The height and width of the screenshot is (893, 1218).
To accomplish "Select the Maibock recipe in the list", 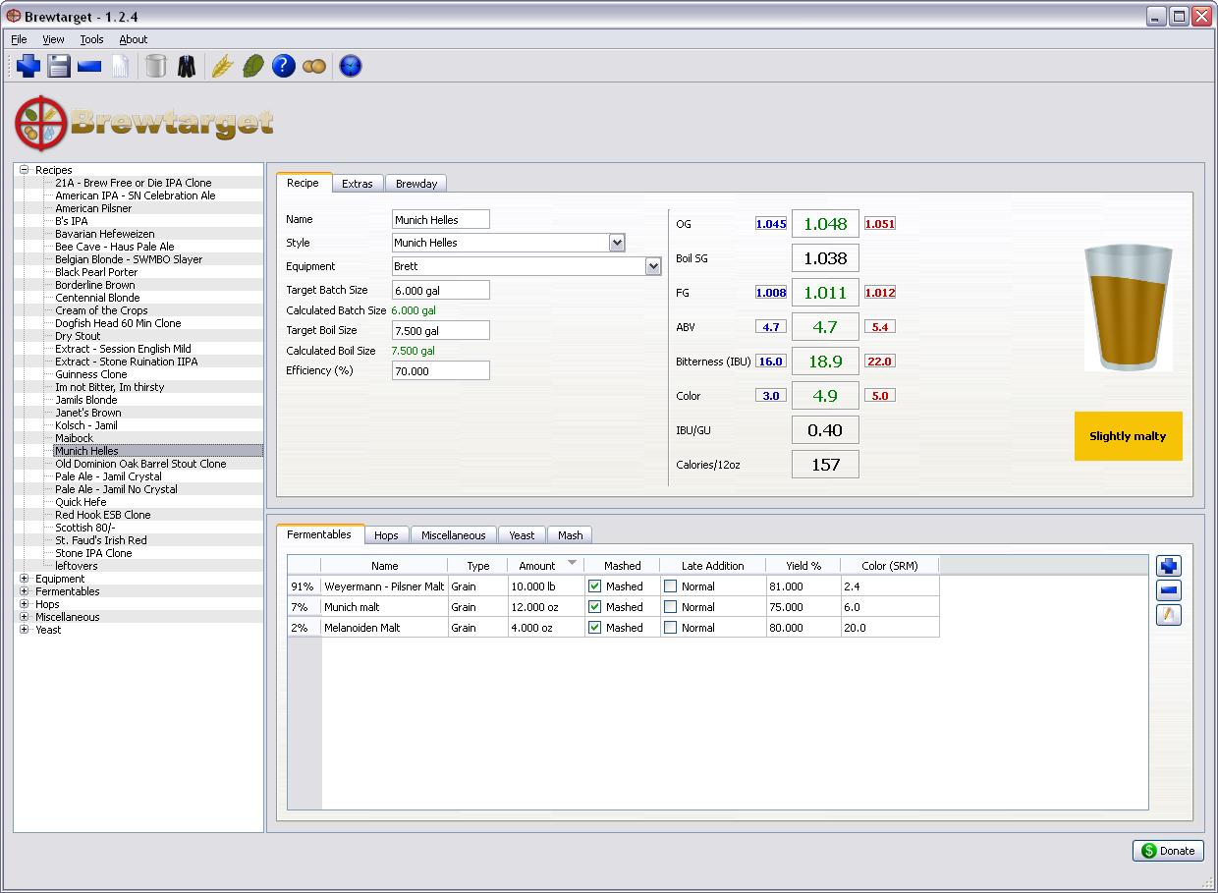I will 76,438.
